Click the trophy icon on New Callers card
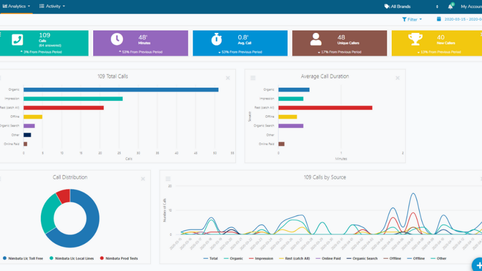The width and height of the screenshot is (482, 271). coord(415,40)
